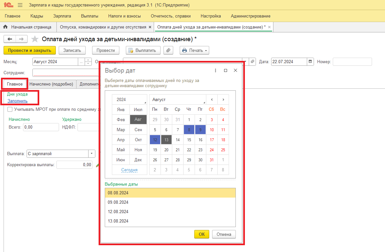Open the Месяц selection ellipsis button
The height and width of the screenshot is (252, 385).
click(x=81, y=62)
